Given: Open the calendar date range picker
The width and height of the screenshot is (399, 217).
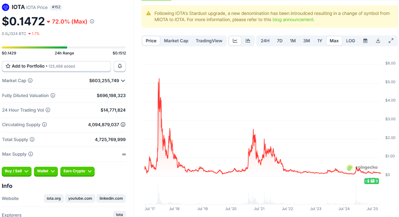Looking at the screenshot, I should (x=365, y=41).
